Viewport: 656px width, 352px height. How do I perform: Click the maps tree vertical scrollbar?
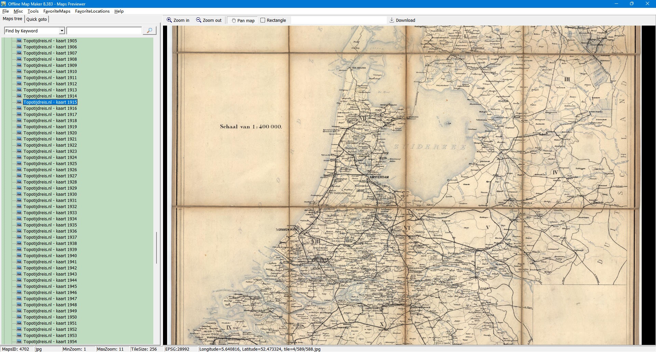156,247
